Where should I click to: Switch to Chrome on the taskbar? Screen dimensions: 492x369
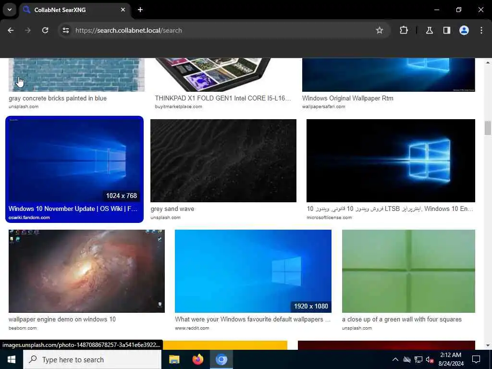pos(221,359)
